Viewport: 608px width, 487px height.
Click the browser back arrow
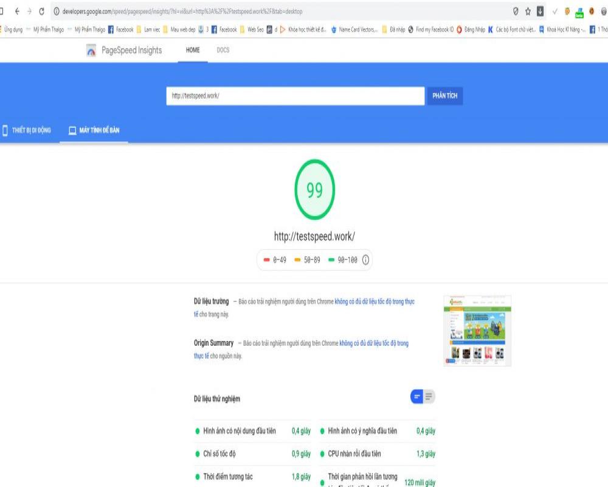click(x=16, y=11)
